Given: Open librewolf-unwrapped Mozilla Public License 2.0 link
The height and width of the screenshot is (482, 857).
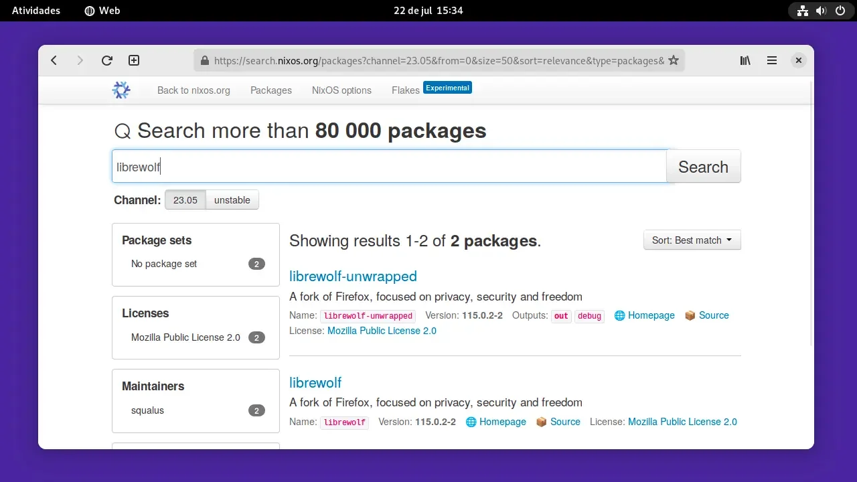Looking at the screenshot, I should tap(382, 331).
